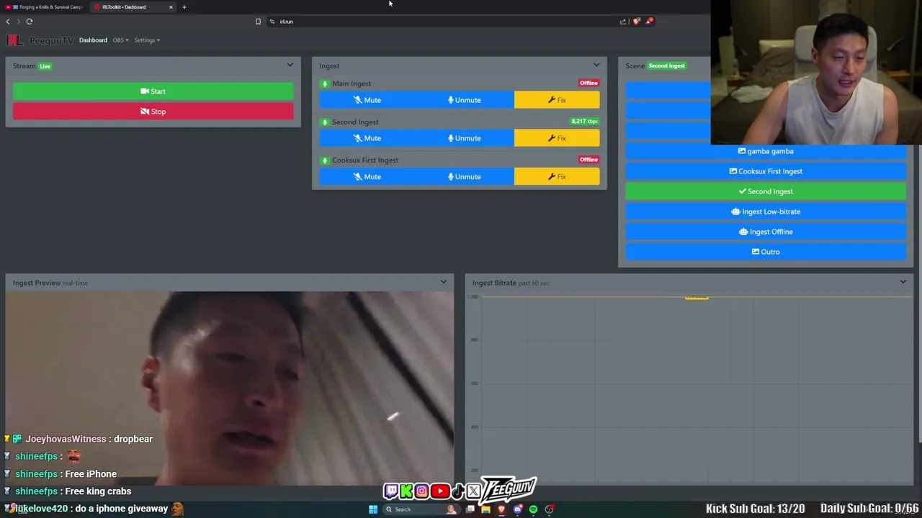Go back in the browser
Image resolution: width=922 pixels, height=518 pixels.
pos(8,22)
